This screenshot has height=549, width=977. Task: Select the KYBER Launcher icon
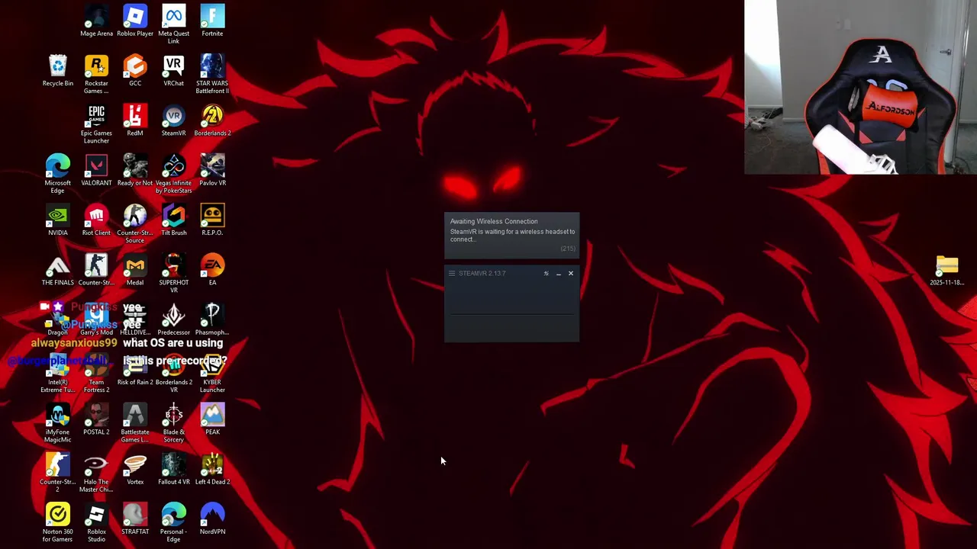pyautogui.click(x=212, y=374)
